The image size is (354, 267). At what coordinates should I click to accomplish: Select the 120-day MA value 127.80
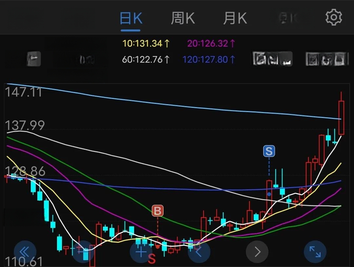click(x=209, y=60)
